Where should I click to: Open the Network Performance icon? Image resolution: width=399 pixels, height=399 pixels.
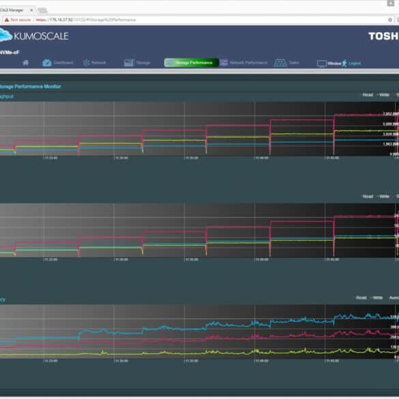[x=224, y=63]
